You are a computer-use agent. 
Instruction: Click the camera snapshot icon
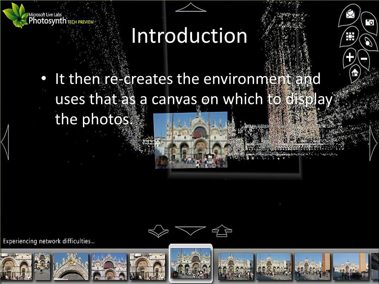369,23
